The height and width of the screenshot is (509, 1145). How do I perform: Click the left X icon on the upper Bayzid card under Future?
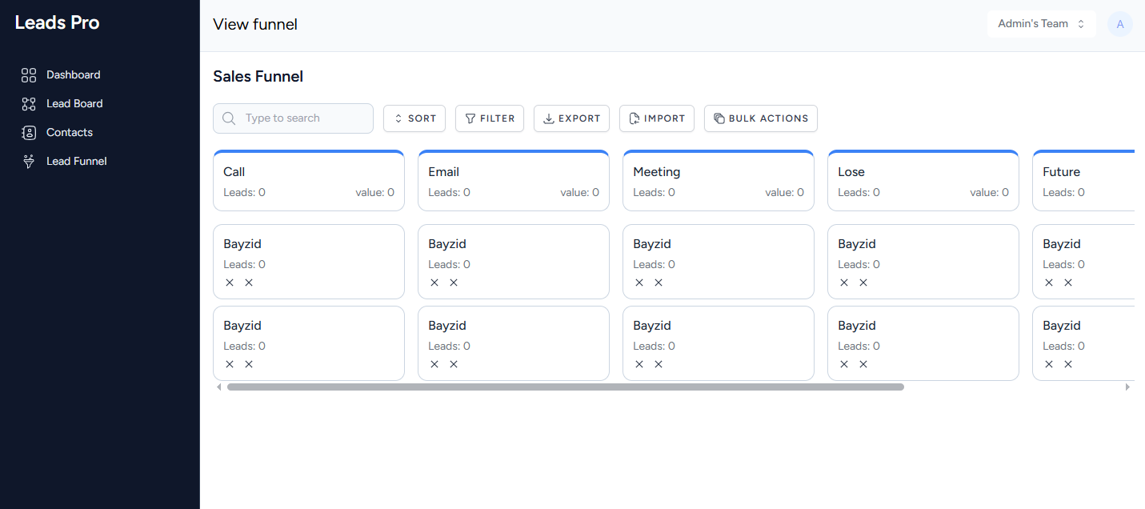pyautogui.click(x=1049, y=283)
